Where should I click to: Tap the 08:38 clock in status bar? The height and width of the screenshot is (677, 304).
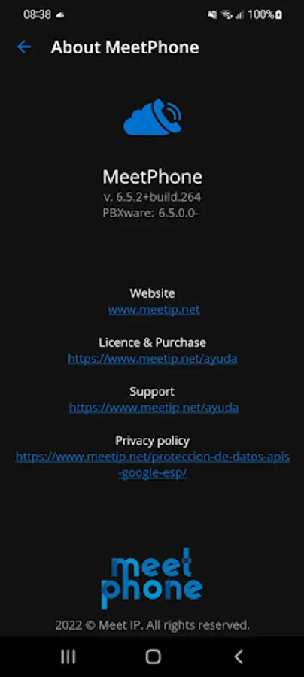tap(37, 14)
